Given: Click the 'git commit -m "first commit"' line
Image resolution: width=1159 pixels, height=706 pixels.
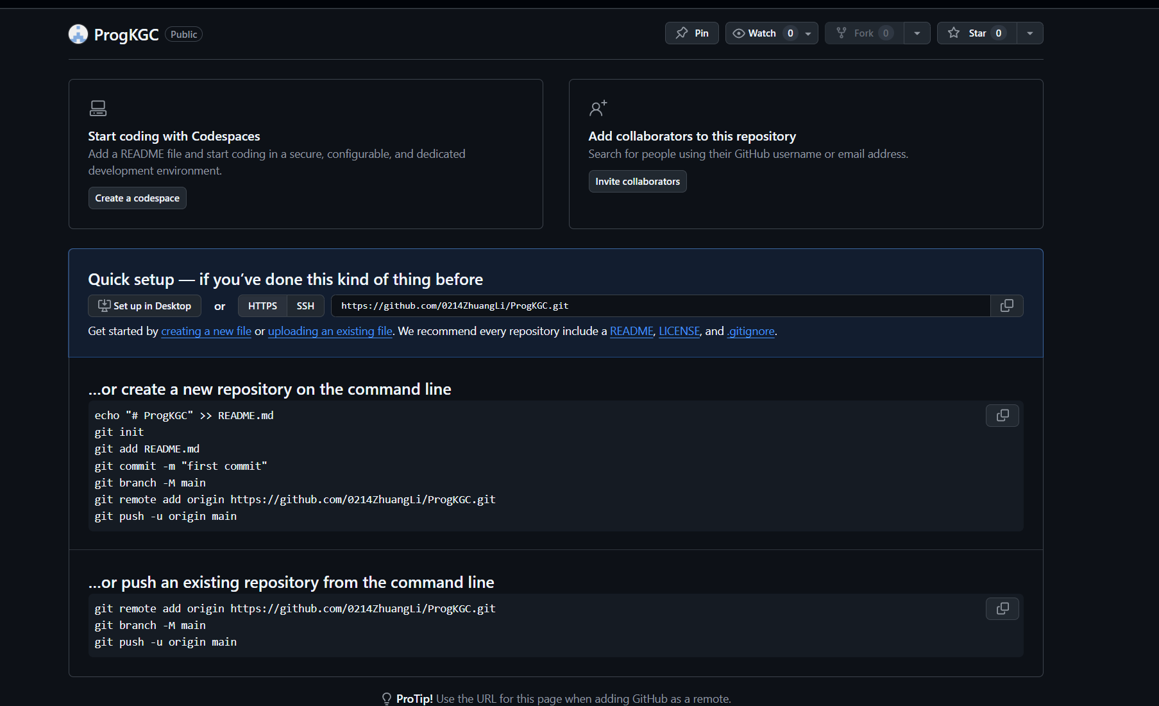Looking at the screenshot, I should [181, 466].
